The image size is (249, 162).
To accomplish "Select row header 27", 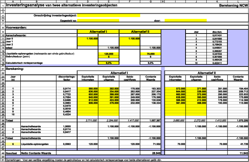I will [3, 89].
